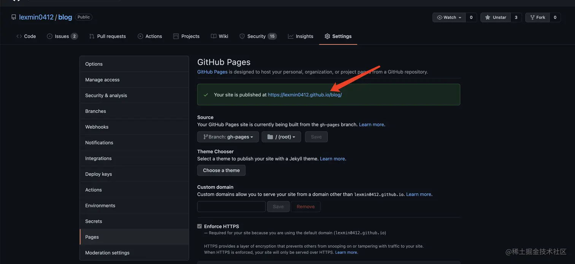The image size is (575, 264).
Task: Click the blog repository name link
Action: click(65, 17)
